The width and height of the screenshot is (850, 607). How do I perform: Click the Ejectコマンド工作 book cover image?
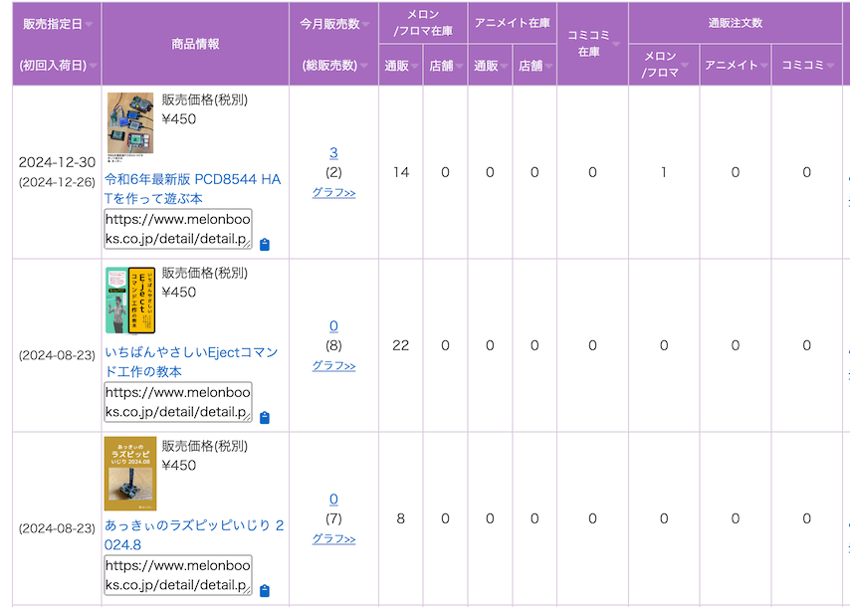[129, 300]
